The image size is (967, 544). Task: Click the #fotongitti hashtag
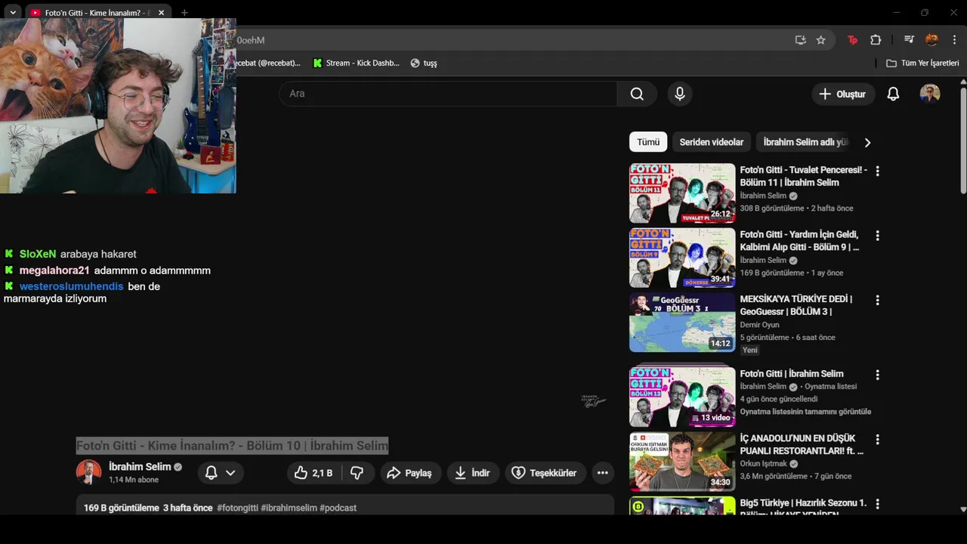pyautogui.click(x=237, y=508)
